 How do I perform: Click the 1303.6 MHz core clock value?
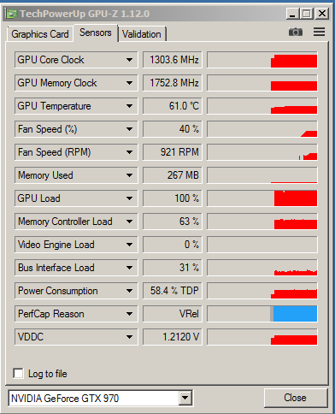(173, 60)
